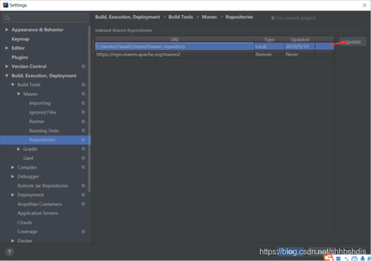Click the Type column header
The width and height of the screenshot is (371, 261).
269,40
